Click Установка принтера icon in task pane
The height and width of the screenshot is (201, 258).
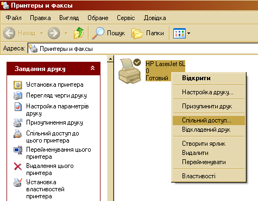click(x=18, y=85)
